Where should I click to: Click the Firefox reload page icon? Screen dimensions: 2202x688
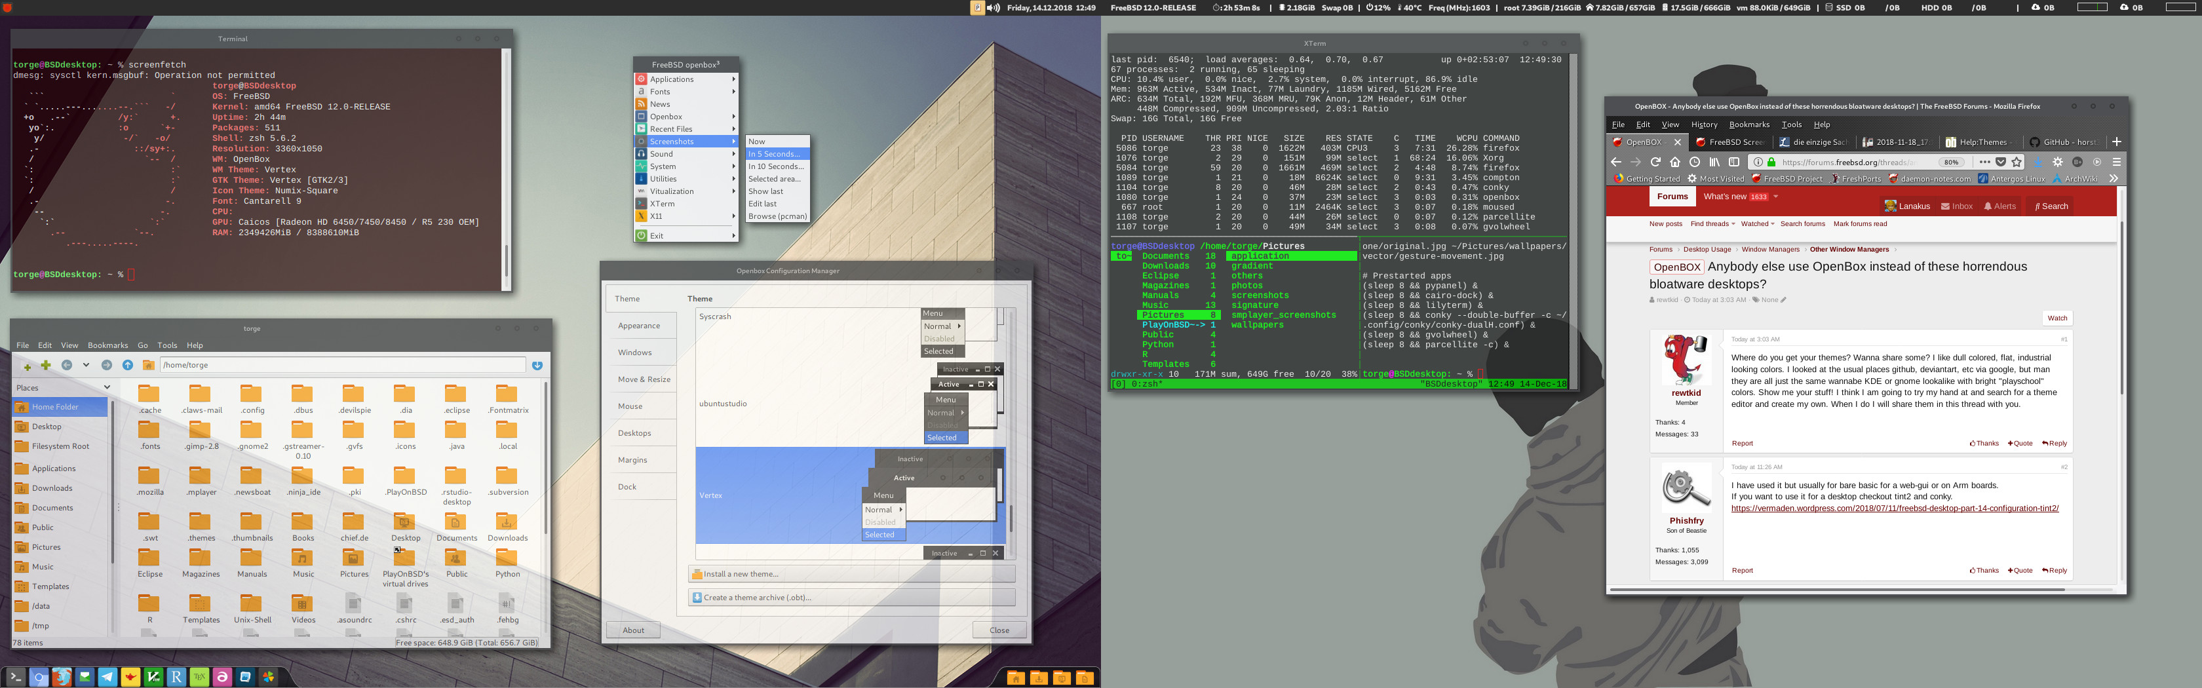[1655, 162]
